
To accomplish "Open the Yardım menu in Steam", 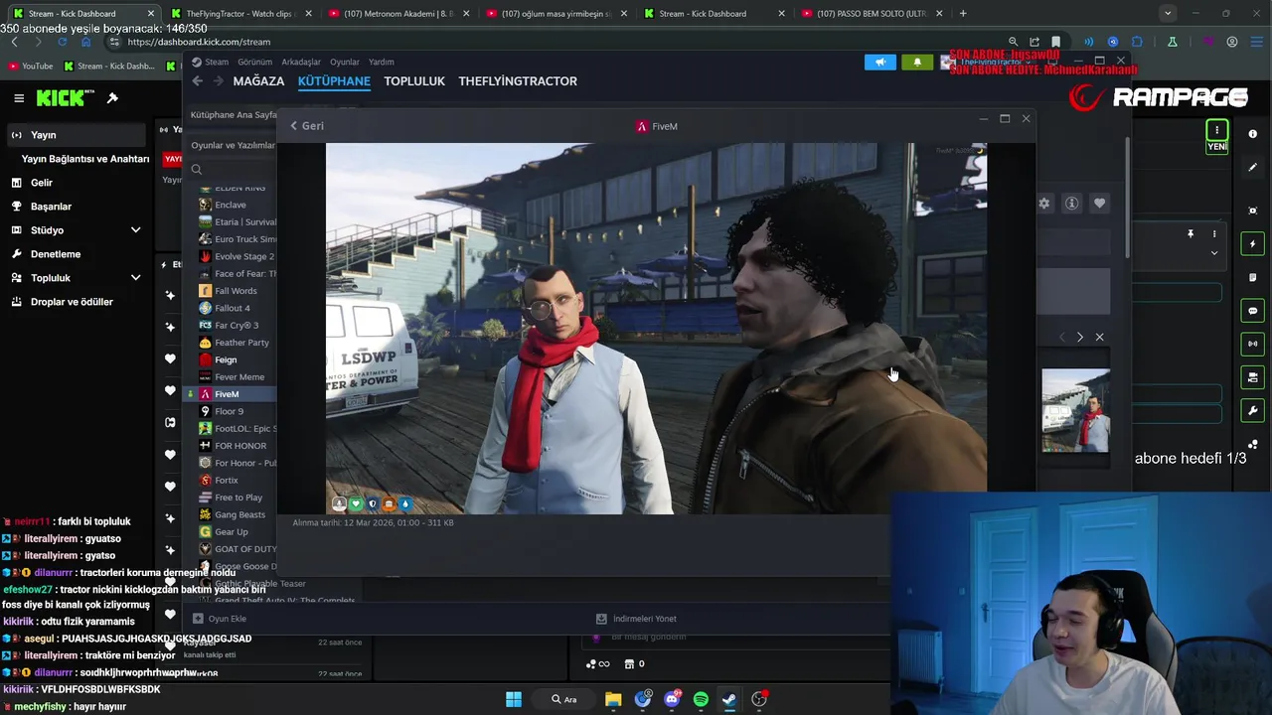I will (382, 62).
